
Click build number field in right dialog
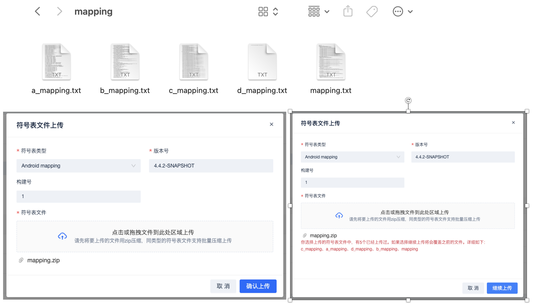(353, 182)
